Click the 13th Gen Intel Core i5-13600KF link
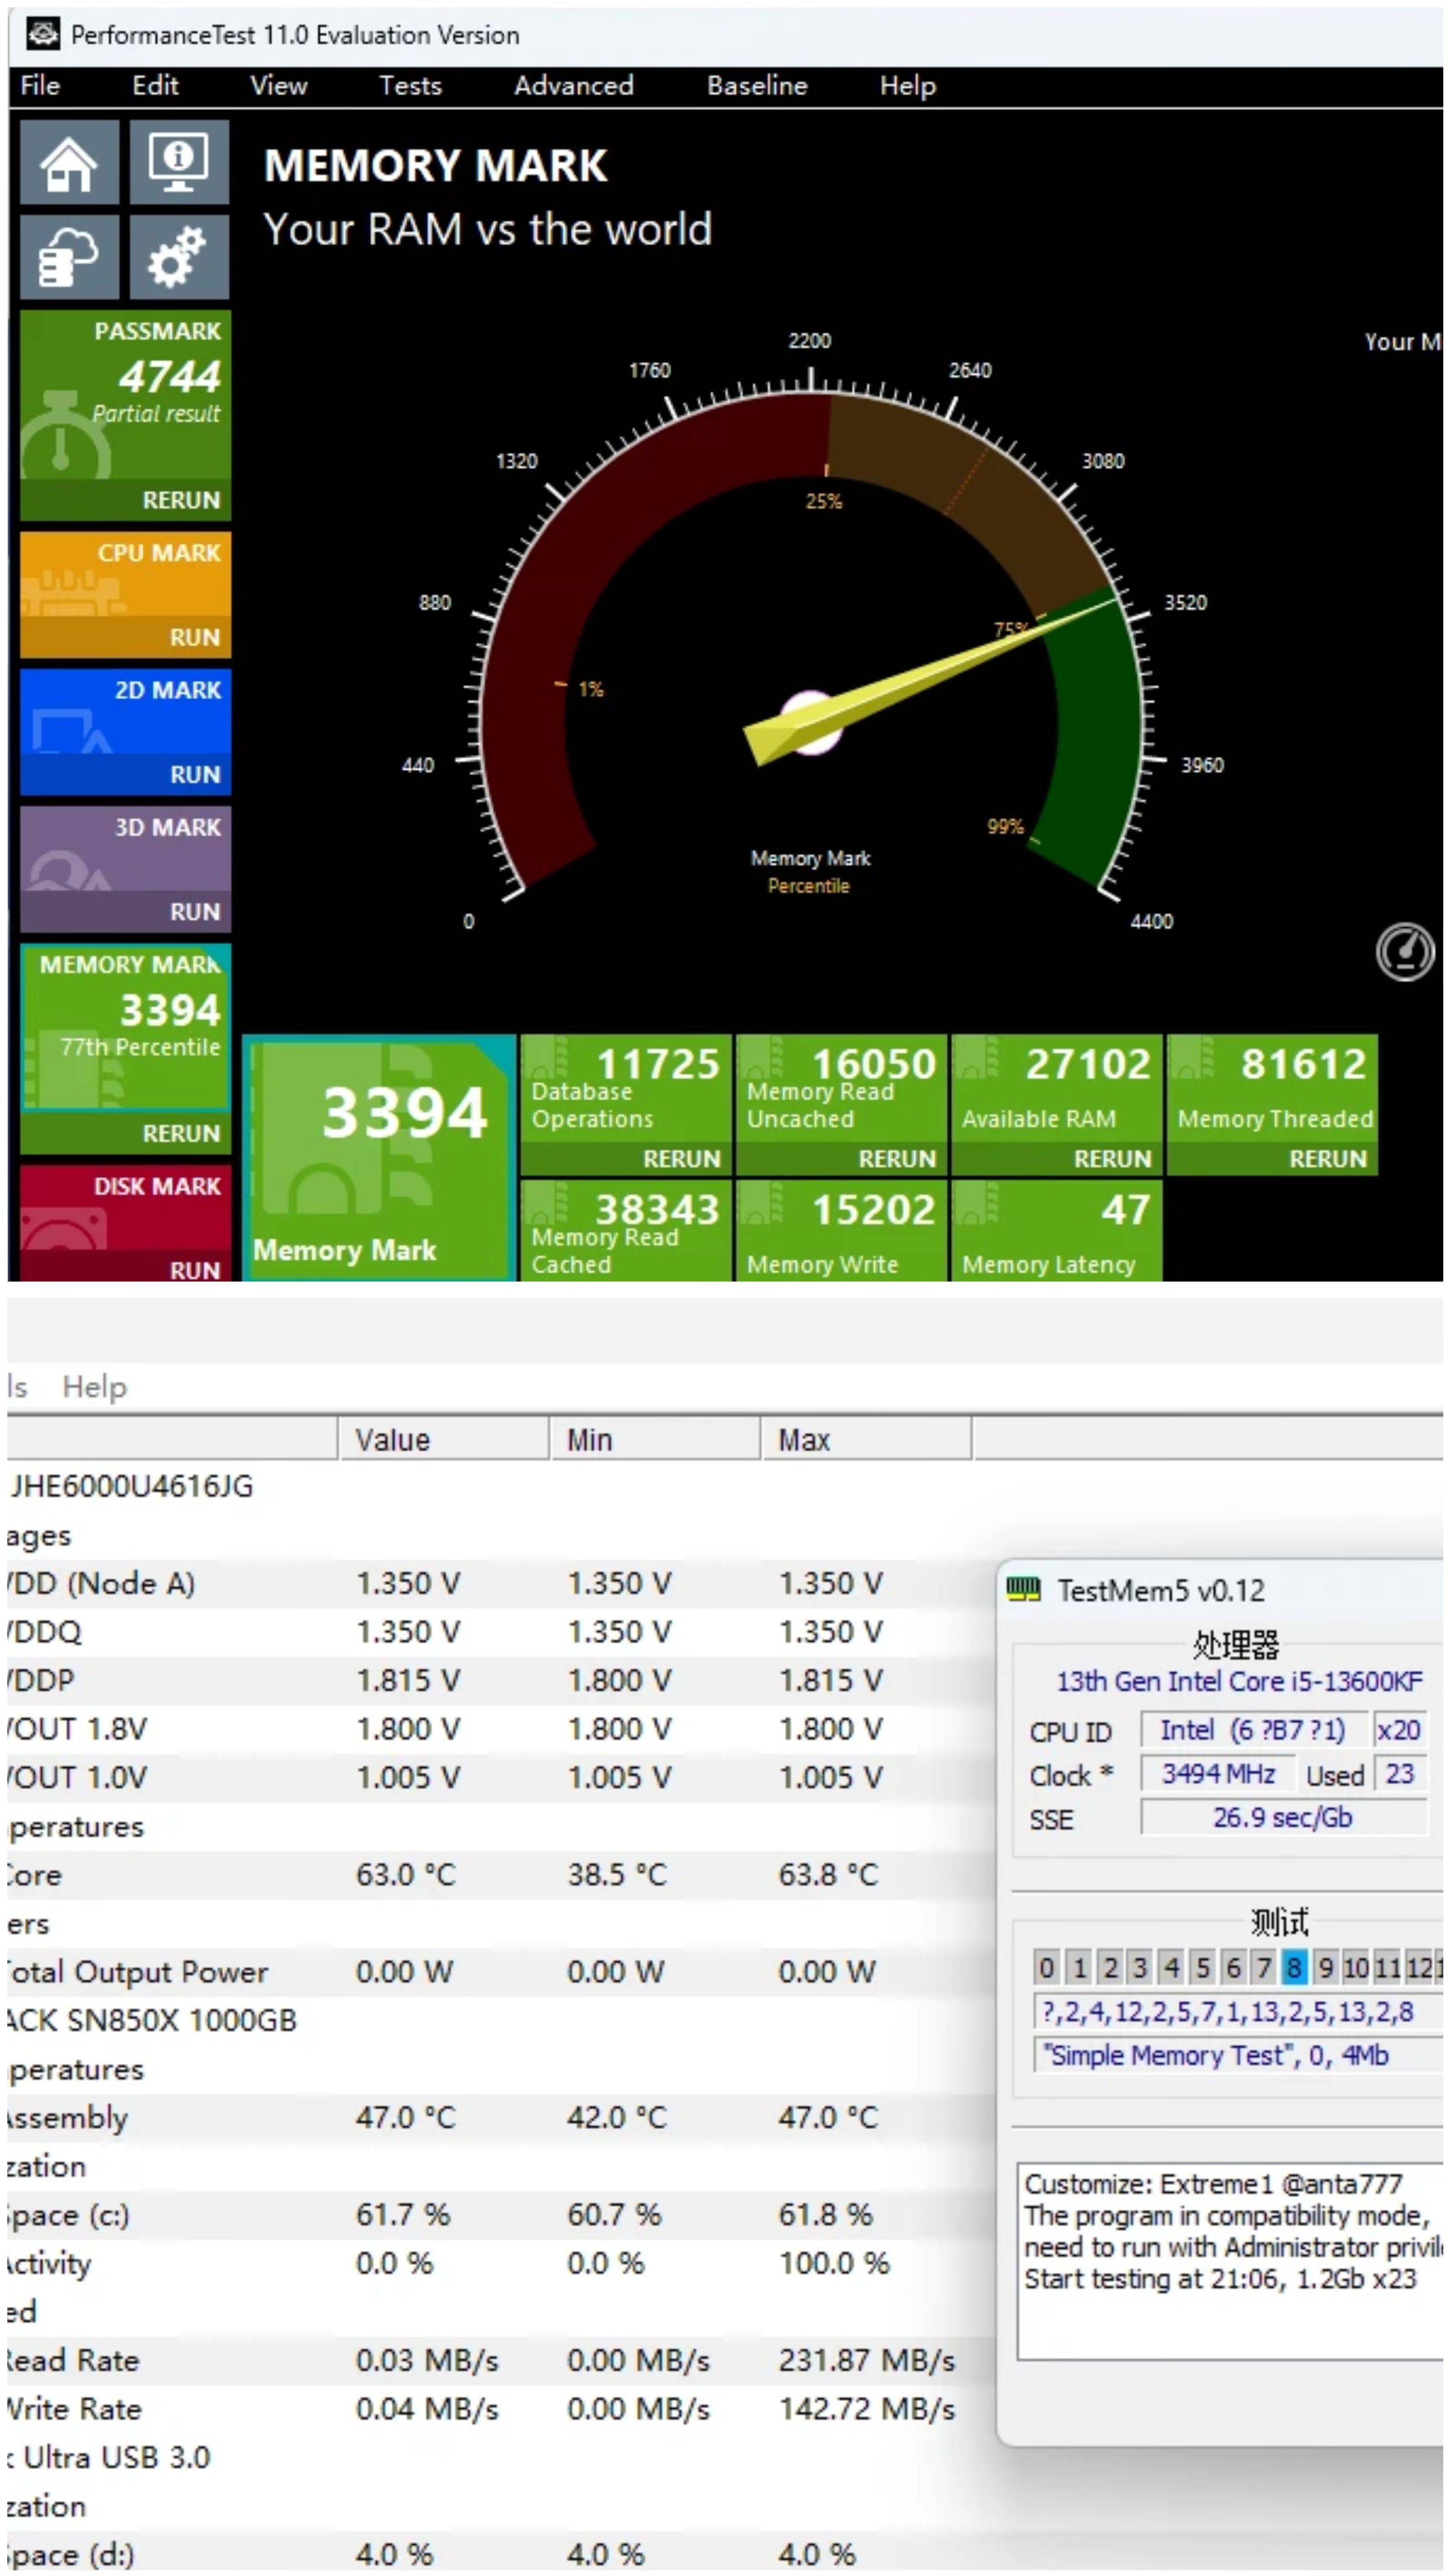Viewport: 1449px width, 2576px height. click(1239, 1681)
